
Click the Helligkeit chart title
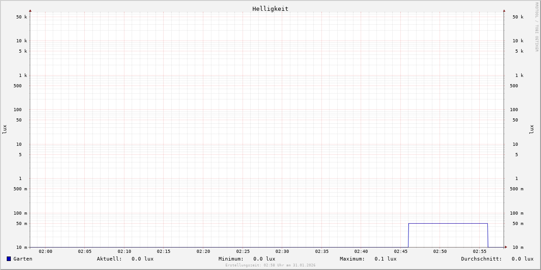(270, 9)
